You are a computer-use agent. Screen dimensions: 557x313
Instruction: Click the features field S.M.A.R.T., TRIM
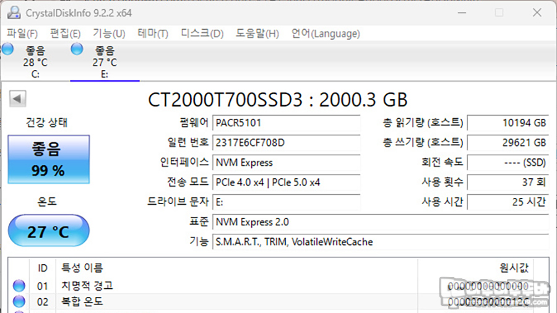tap(381, 242)
